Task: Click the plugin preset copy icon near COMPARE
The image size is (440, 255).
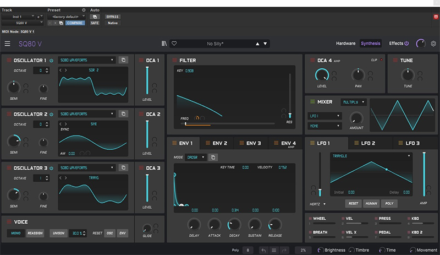Action: point(61,23)
